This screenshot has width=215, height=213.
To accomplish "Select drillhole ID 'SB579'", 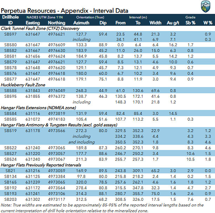I will coord(11,62).
